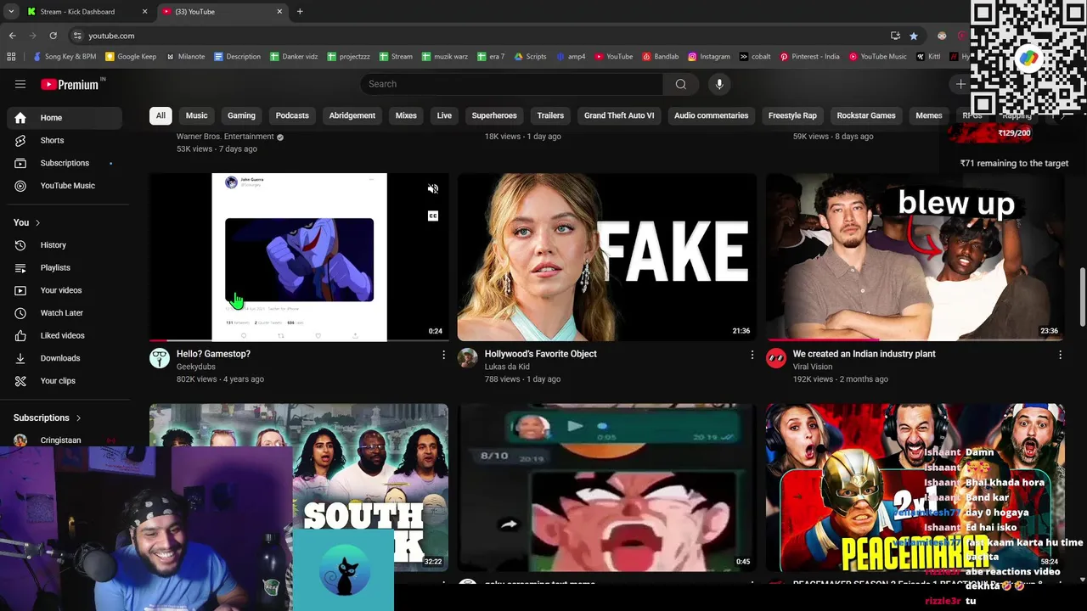This screenshot has height=611, width=1087.
Task: Open the Song Key & BPM bookmark
Action: 65,57
